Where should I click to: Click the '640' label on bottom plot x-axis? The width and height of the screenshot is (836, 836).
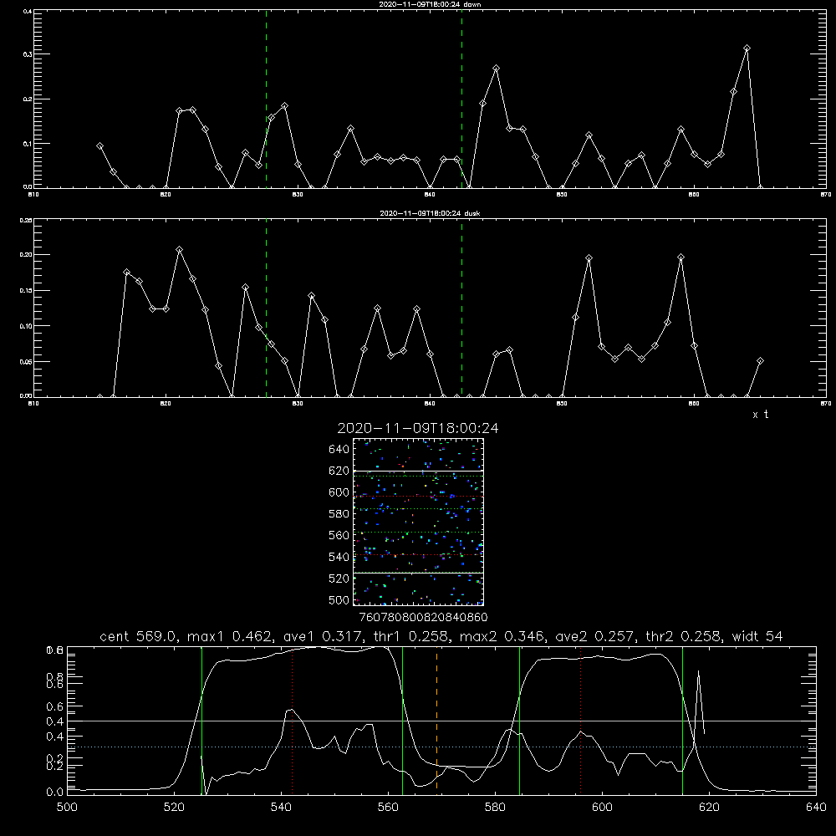[816, 808]
